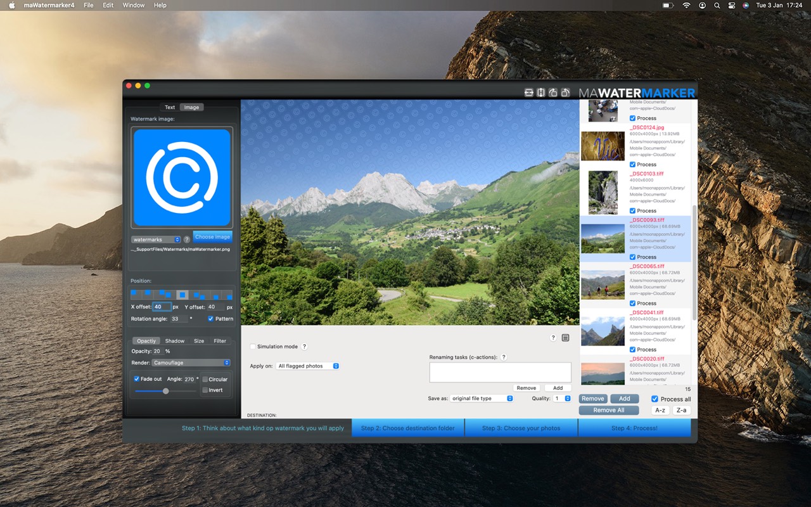Open help next to watermarks dropdown
This screenshot has height=507, width=811.
[x=187, y=240]
